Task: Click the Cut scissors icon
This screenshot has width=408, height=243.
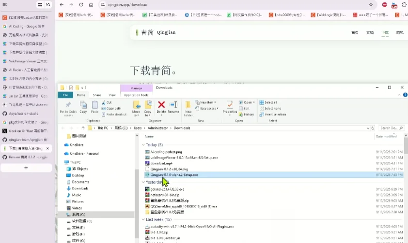Action: [x=104, y=102]
